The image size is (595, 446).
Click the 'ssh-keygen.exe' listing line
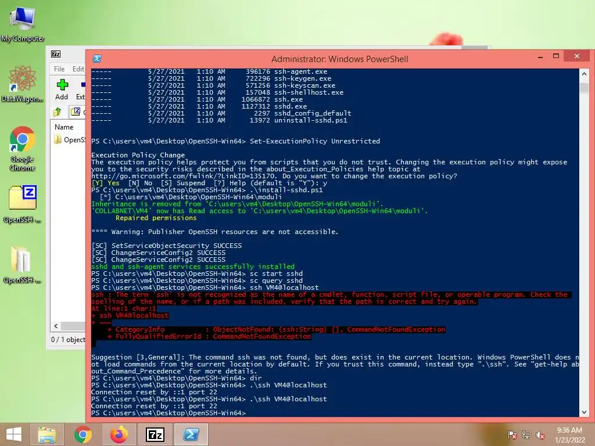211,78
